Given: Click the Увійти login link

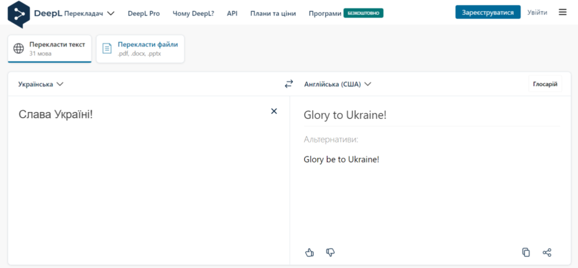Looking at the screenshot, I should [x=537, y=12].
